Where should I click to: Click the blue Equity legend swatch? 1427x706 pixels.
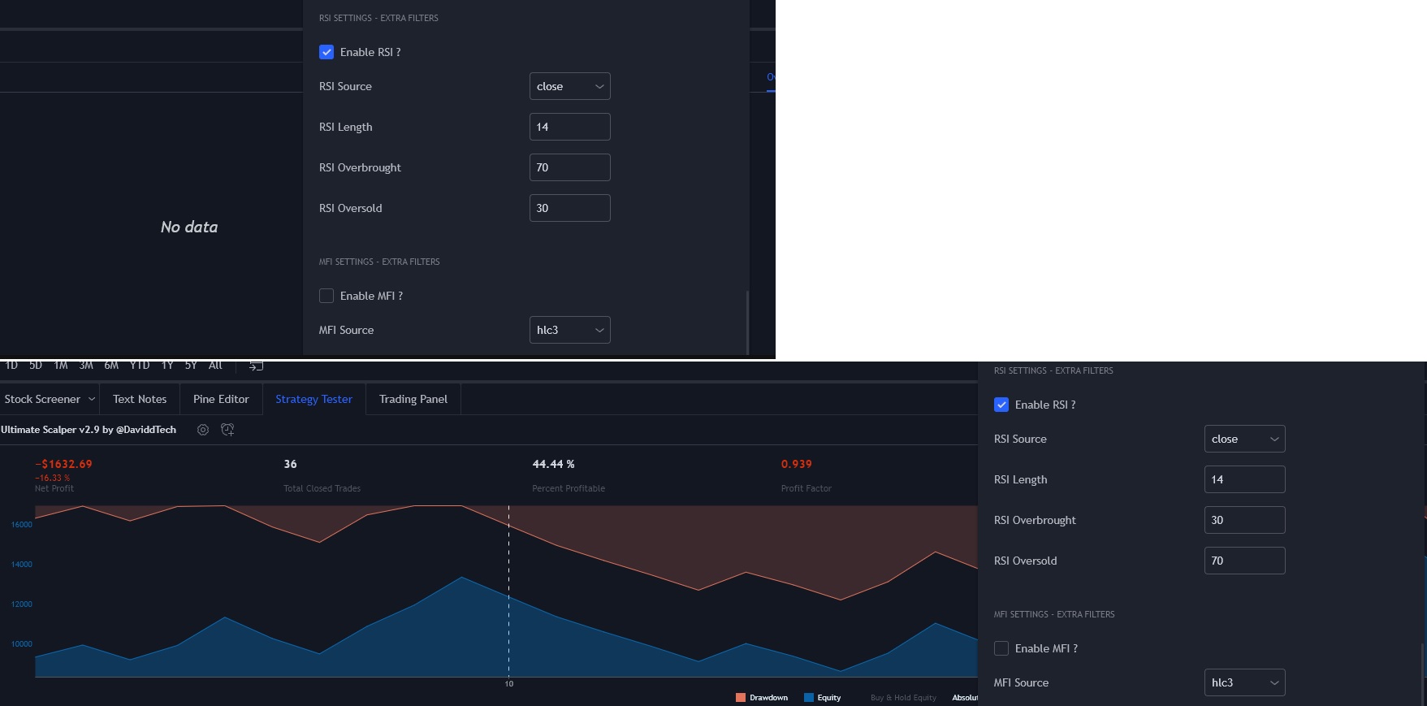click(x=809, y=698)
